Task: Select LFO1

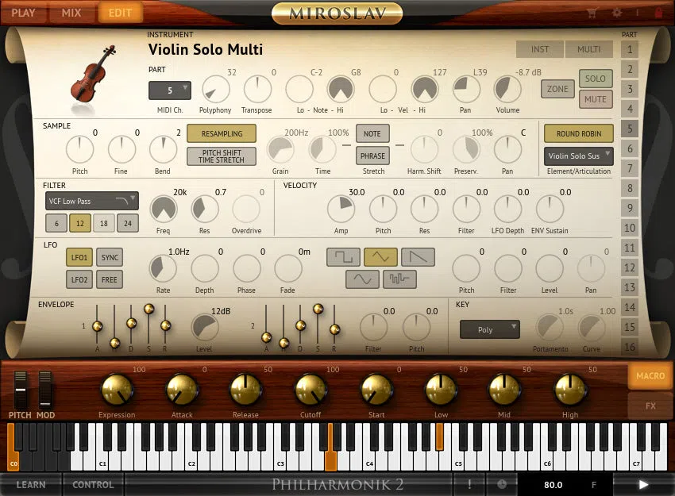Action: pos(79,257)
